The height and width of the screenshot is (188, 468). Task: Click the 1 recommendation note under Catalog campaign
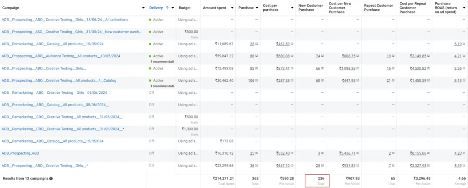pyautogui.click(x=162, y=86)
